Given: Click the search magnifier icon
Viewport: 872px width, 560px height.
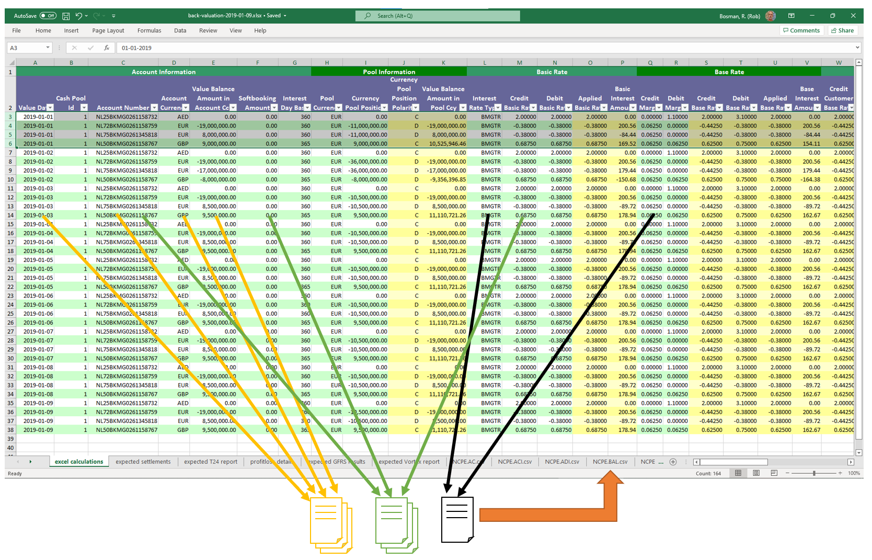Looking at the screenshot, I should 368,16.
